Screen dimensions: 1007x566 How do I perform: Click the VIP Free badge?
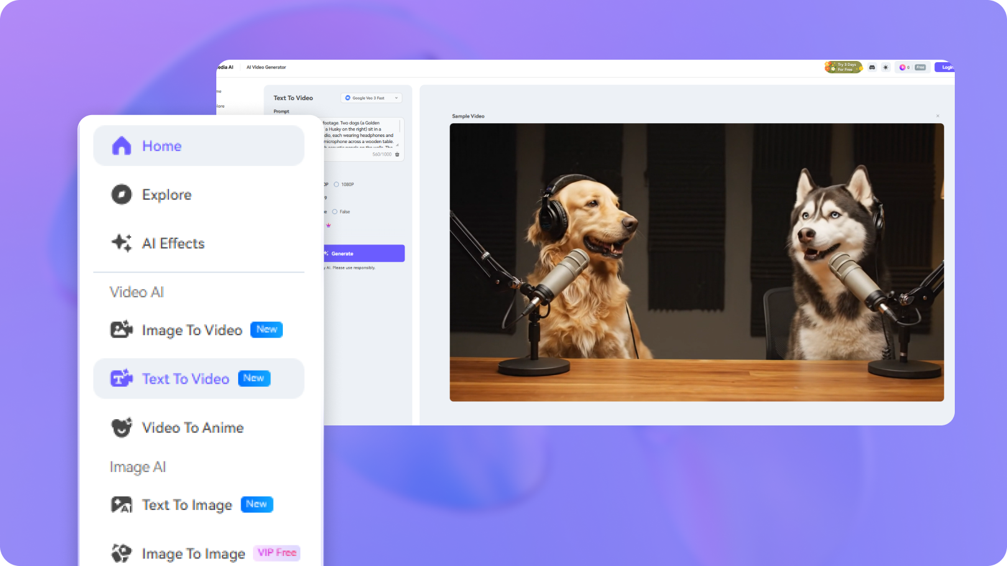[x=277, y=553]
